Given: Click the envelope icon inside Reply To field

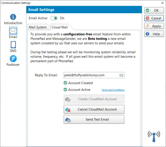Looking at the screenshot, I should (121, 75).
